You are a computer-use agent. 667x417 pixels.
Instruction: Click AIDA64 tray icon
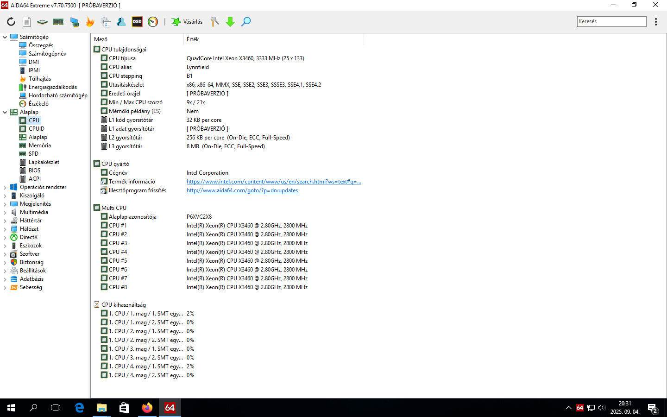click(580, 408)
